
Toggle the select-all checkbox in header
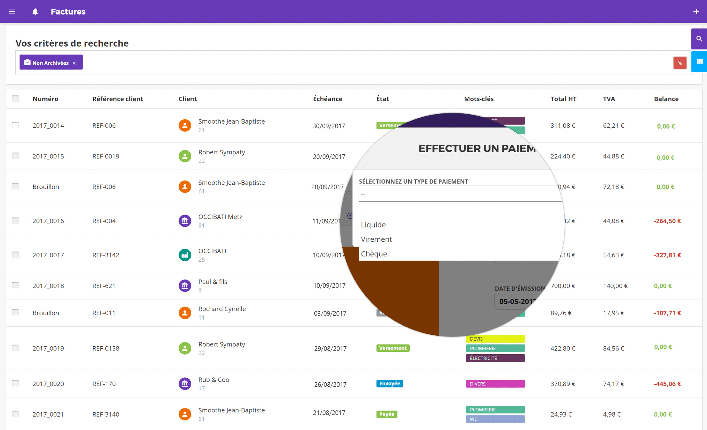pos(16,98)
